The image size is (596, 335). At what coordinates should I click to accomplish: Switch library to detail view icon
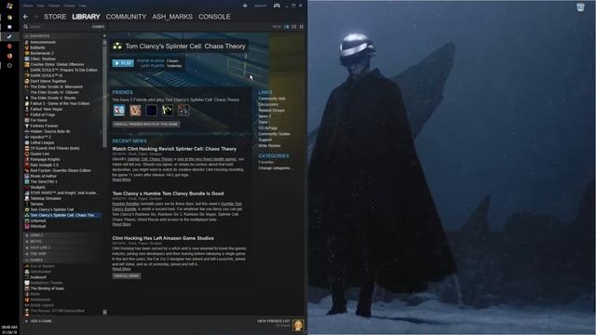point(287,27)
